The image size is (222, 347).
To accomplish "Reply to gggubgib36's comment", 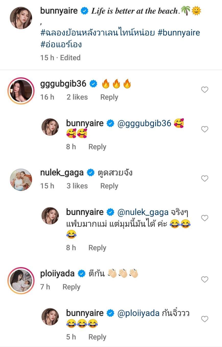I will (x=109, y=97).
